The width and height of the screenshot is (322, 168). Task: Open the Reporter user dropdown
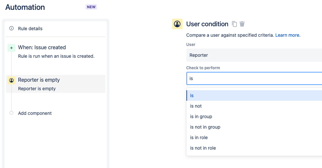pos(254,55)
